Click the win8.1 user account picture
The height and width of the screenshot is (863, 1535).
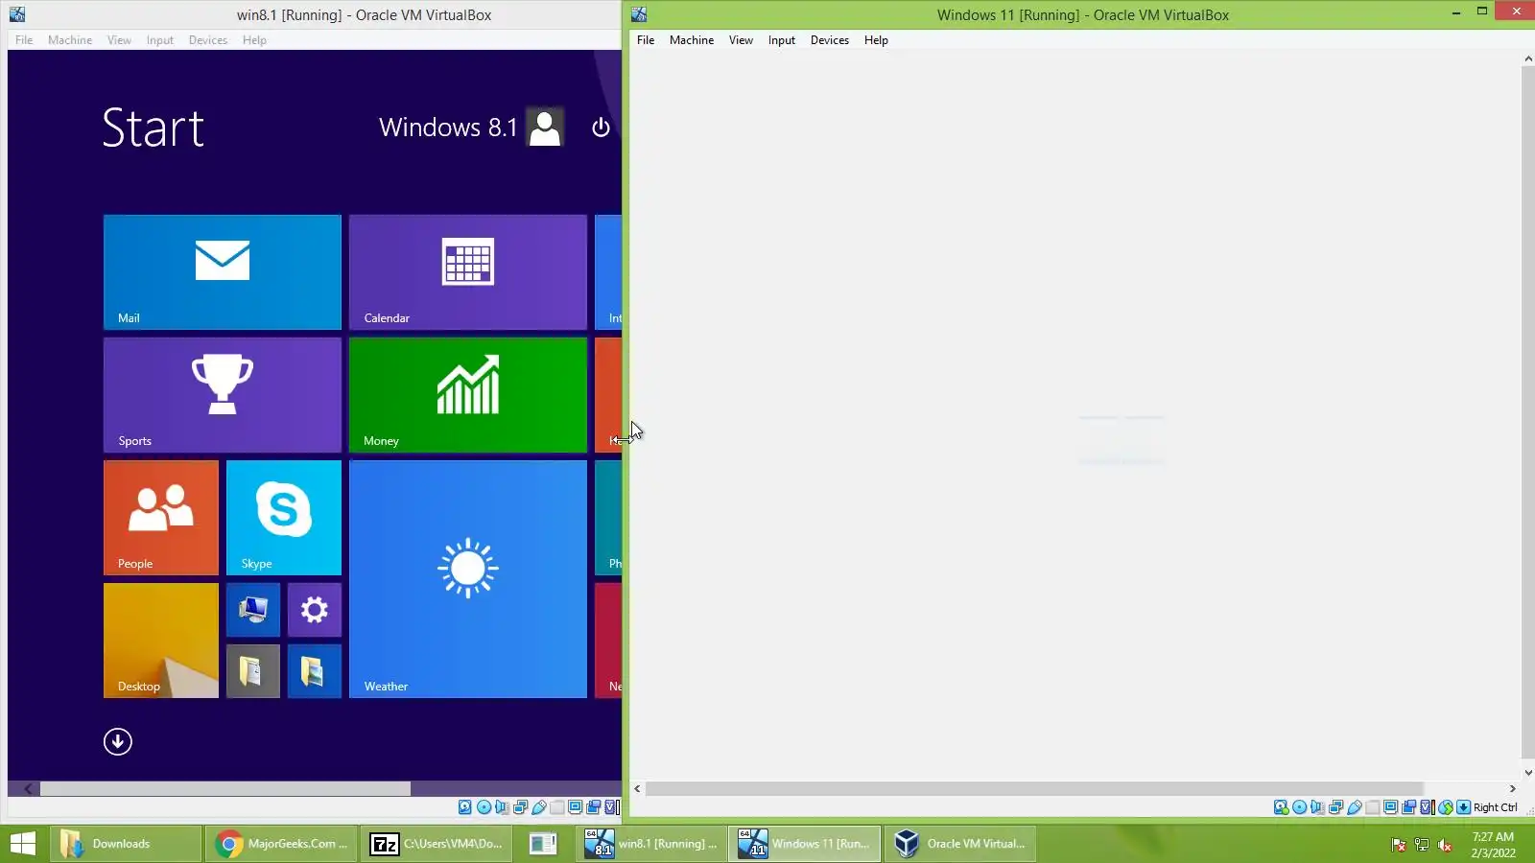pyautogui.click(x=545, y=128)
